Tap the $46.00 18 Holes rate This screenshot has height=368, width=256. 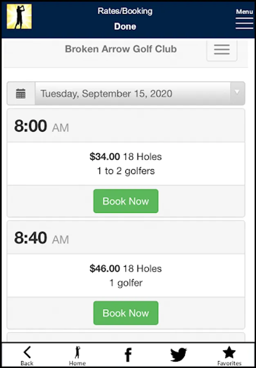pyautogui.click(x=126, y=269)
